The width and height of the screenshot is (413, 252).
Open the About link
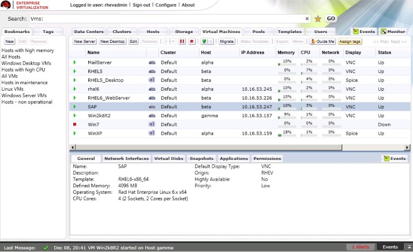point(188,5)
